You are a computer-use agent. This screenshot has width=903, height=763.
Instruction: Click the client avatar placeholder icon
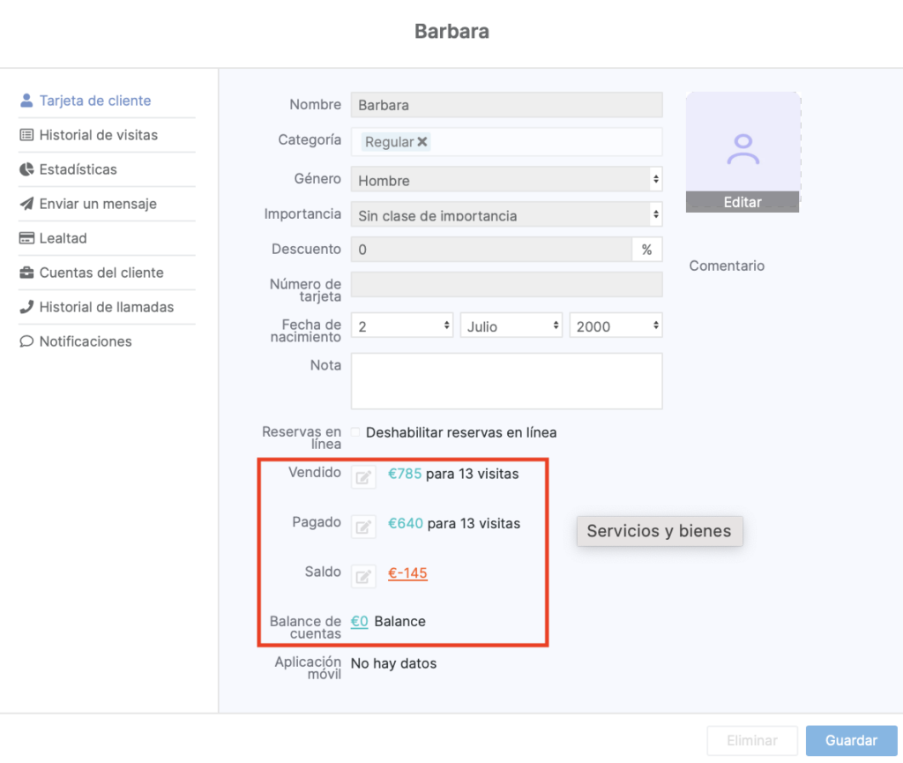(x=743, y=149)
